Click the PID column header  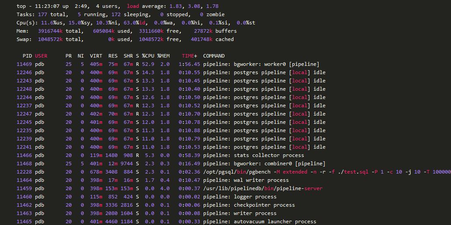click(27, 56)
